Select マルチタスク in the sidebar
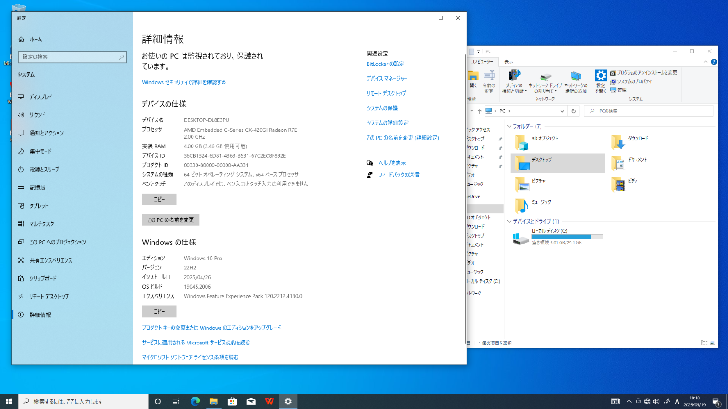This screenshot has width=728, height=409. click(x=41, y=224)
